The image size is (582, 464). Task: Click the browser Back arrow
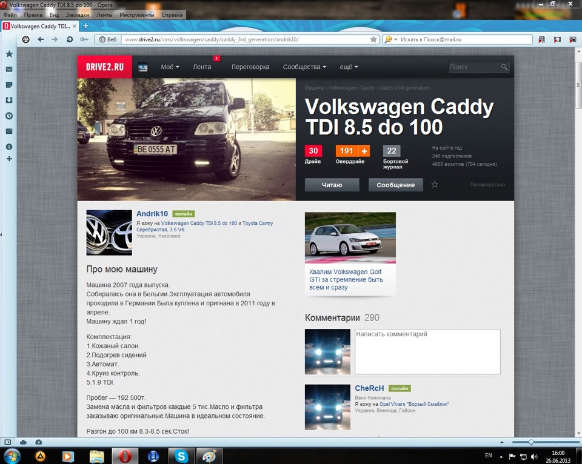[41, 39]
